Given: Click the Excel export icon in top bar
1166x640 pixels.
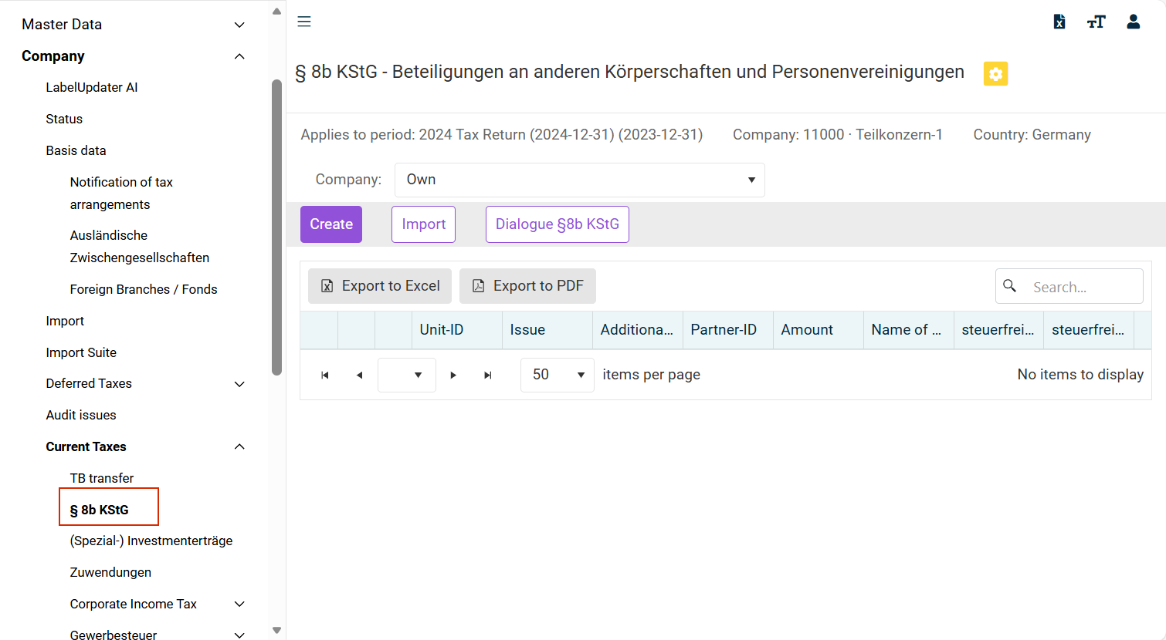Looking at the screenshot, I should [x=1059, y=22].
